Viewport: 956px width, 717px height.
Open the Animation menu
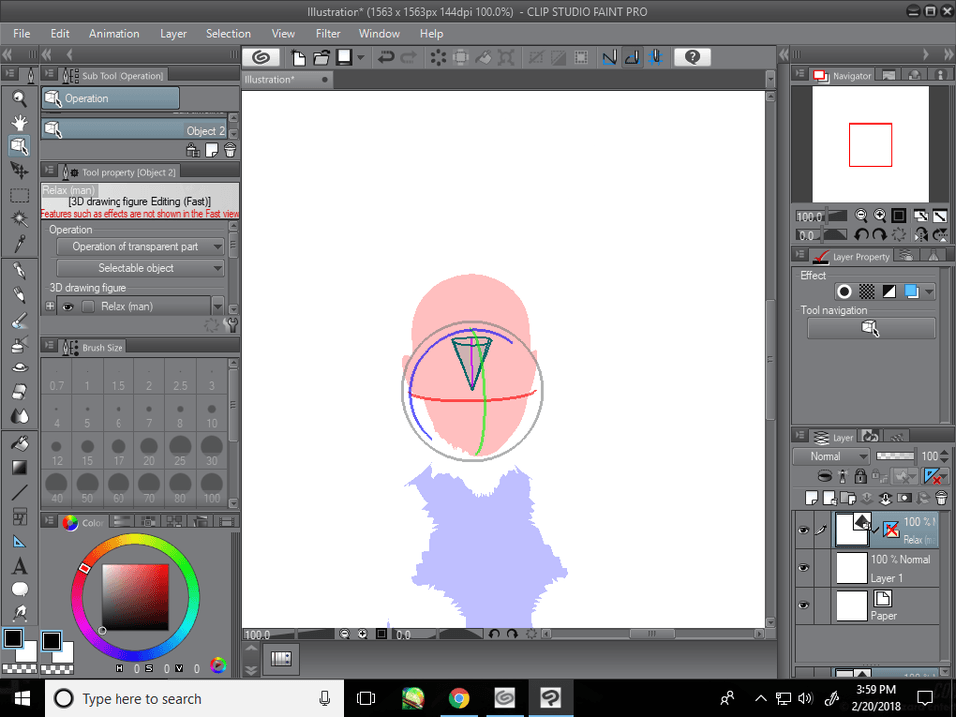click(x=115, y=33)
